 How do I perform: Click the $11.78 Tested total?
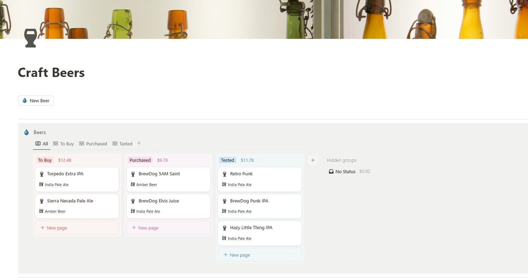(x=247, y=160)
